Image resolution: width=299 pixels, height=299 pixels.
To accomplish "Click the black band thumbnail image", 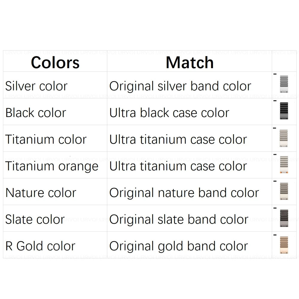I will (284, 111).
